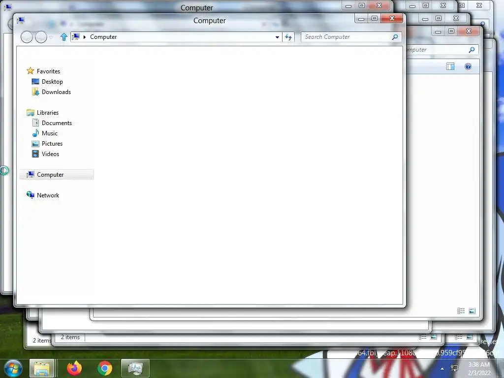Click the front window title bar system icon
504x378 pixels.
(x=21, y=20)
